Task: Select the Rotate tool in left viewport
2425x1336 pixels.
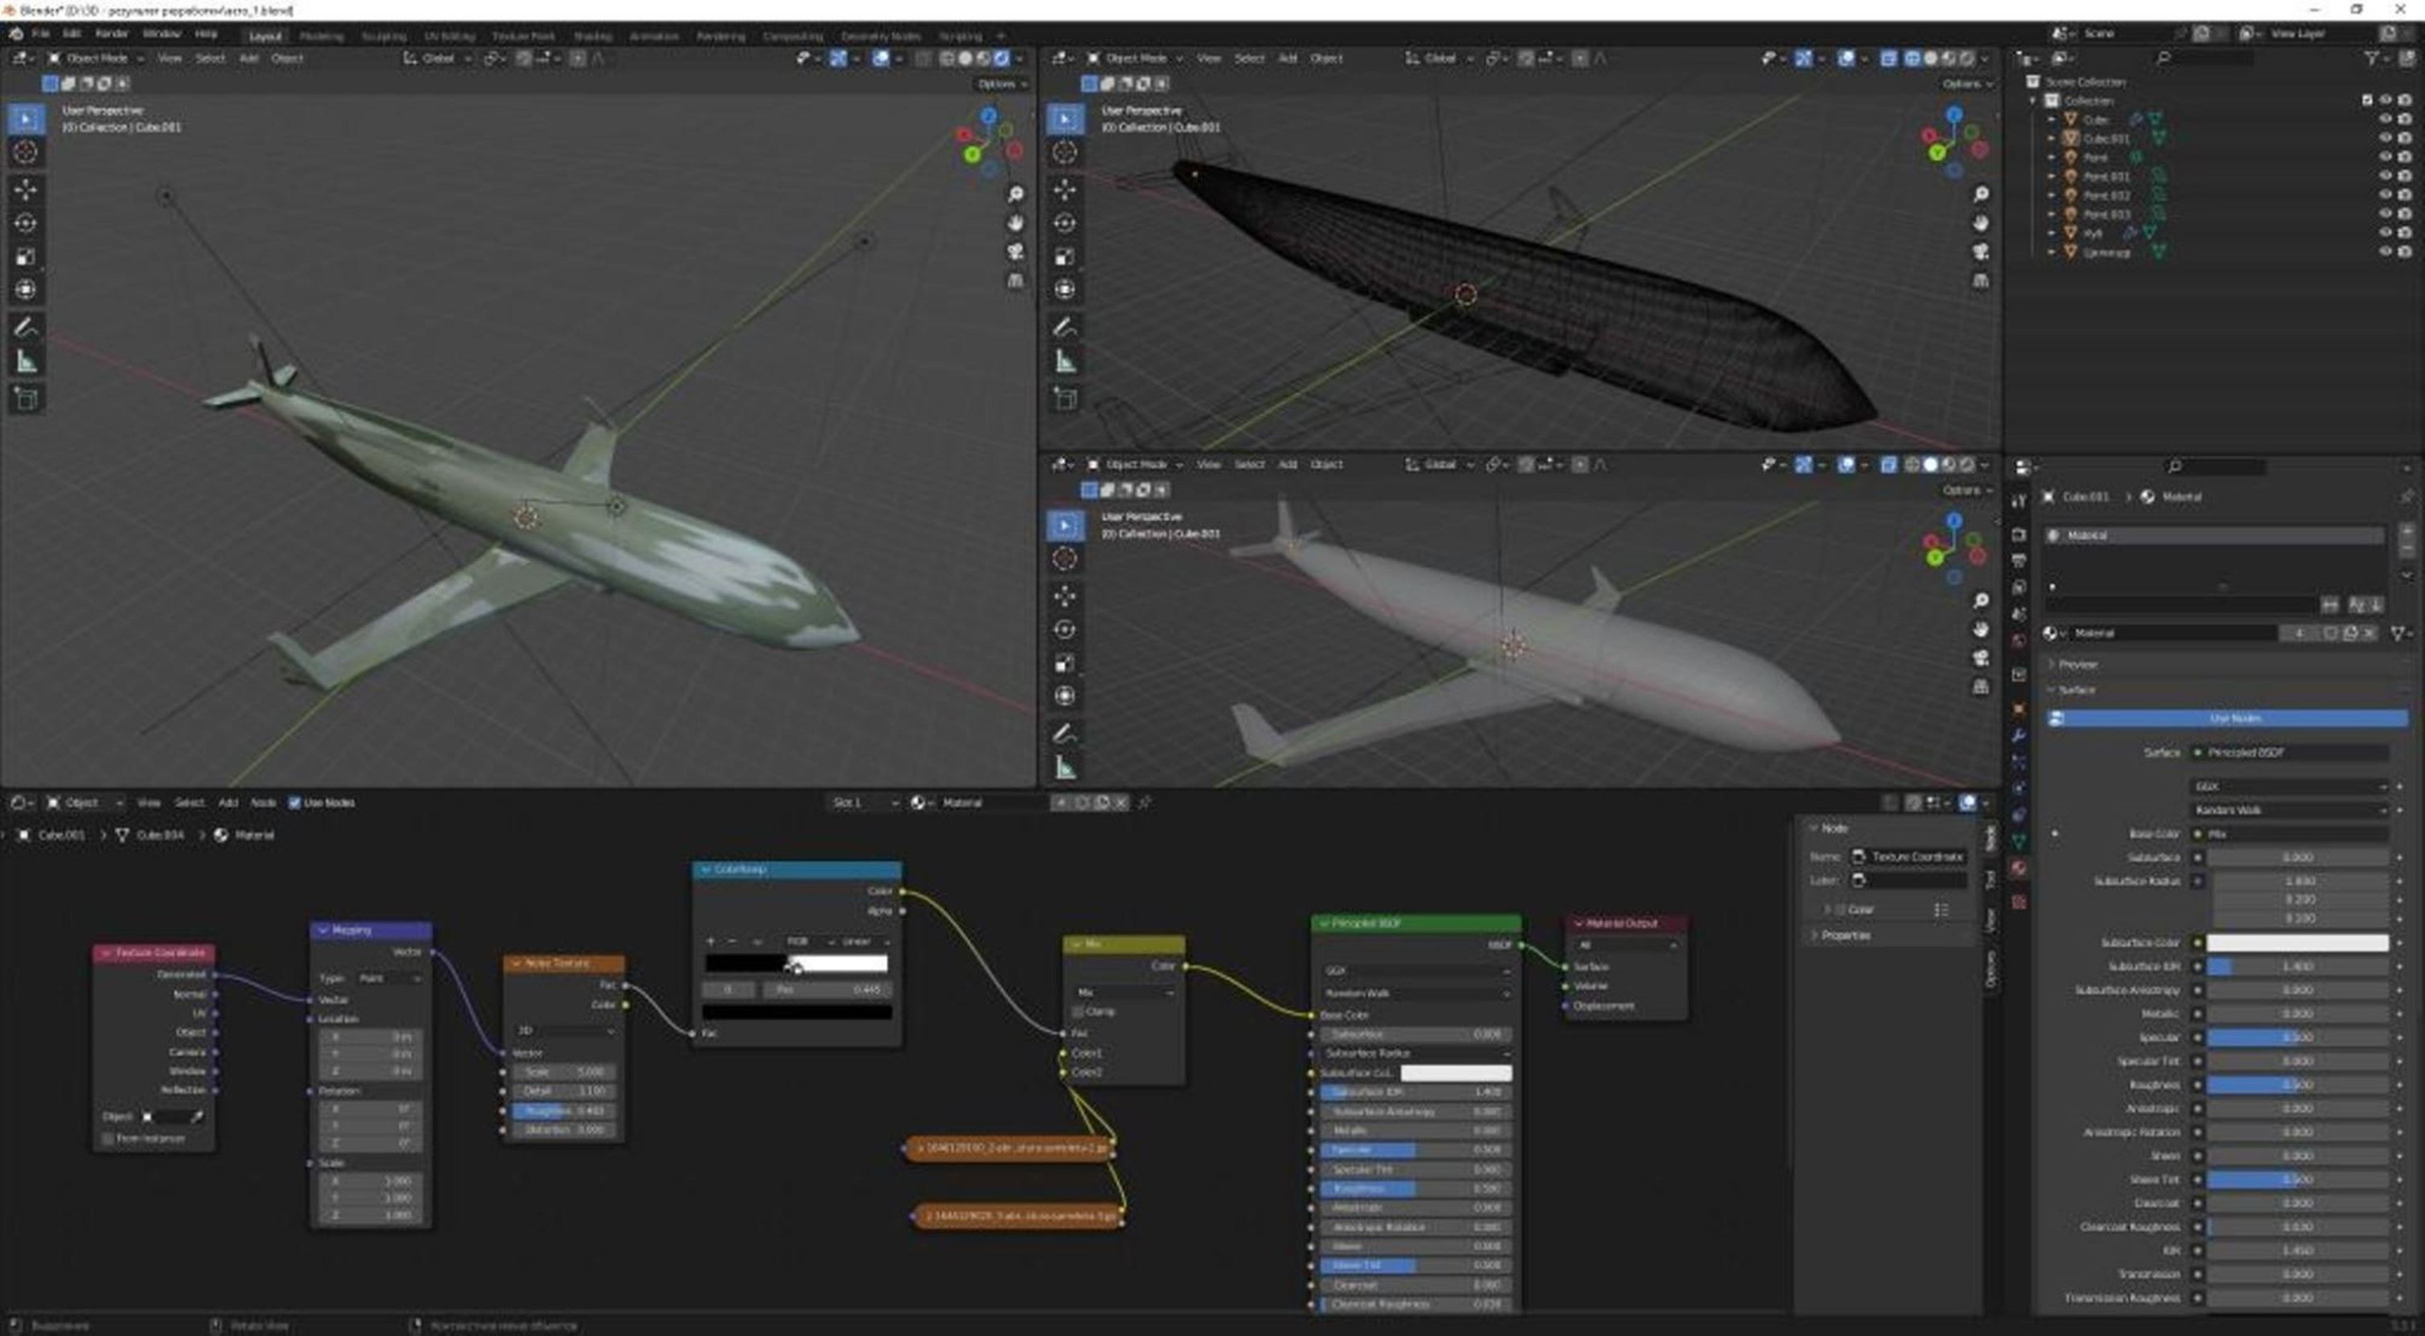Action: pos(26,224)
